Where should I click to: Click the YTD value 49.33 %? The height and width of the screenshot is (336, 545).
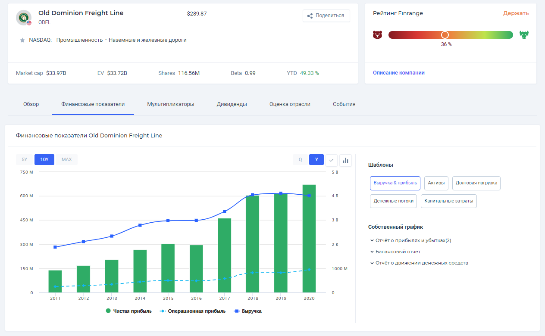pyautogui.click(x=310, y=73)
